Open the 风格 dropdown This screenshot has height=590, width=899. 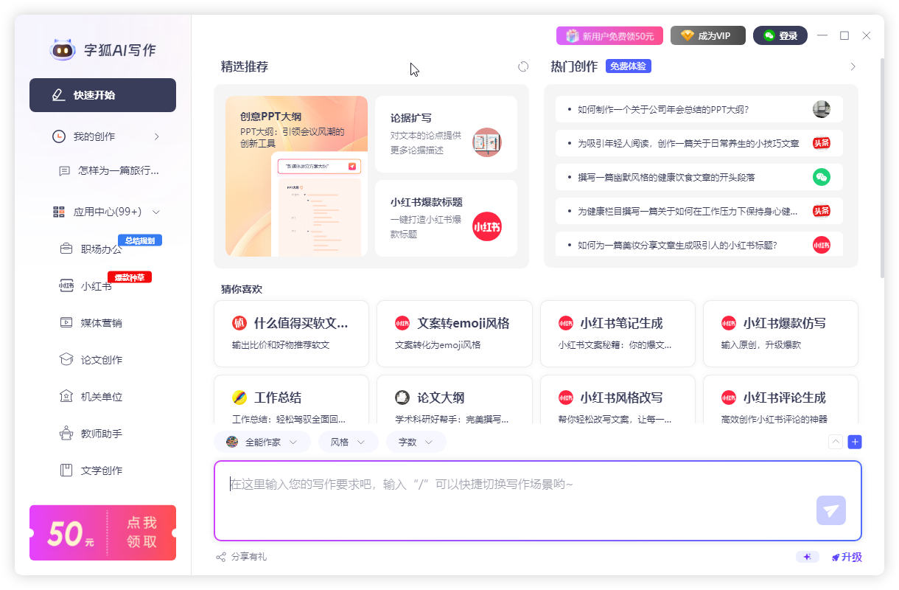(349, 442)
